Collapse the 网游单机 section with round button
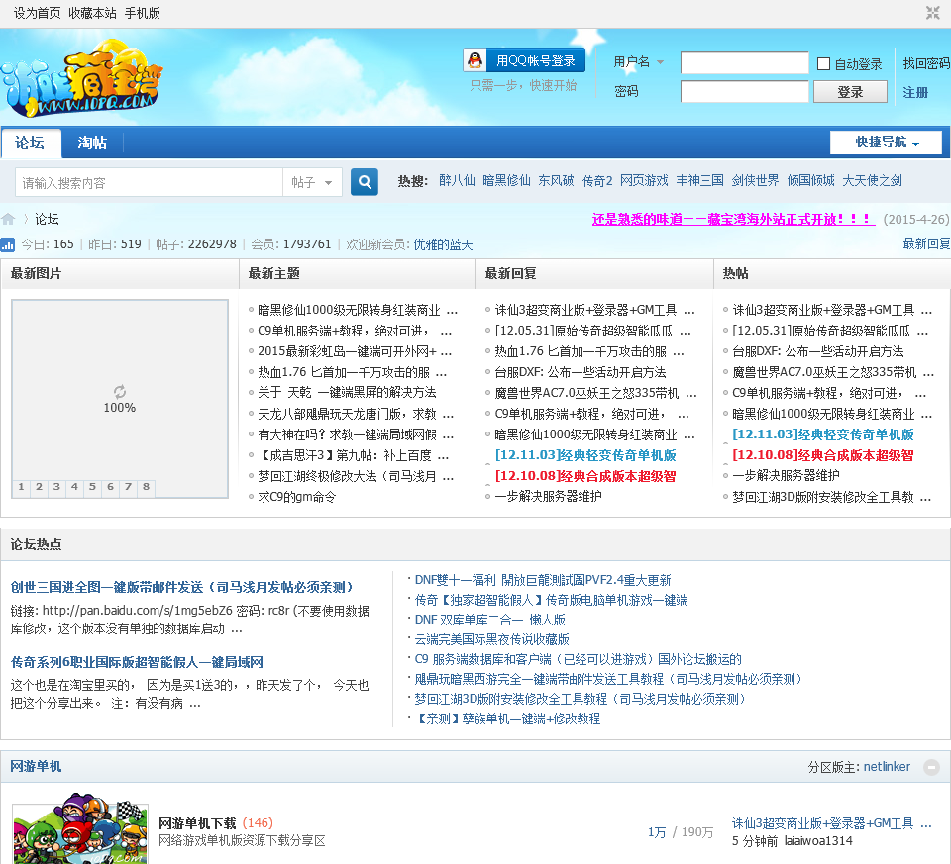 click(x=931, y=768)
